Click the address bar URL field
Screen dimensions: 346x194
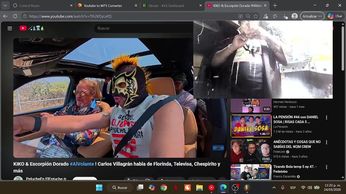pyautogui.click(x=130, y=16)
